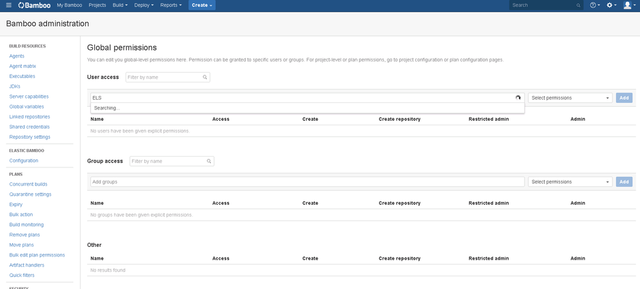Expand the Deploy dropdown menu
The width and height of the screenshot is (640, 289).
click(144, 5)
